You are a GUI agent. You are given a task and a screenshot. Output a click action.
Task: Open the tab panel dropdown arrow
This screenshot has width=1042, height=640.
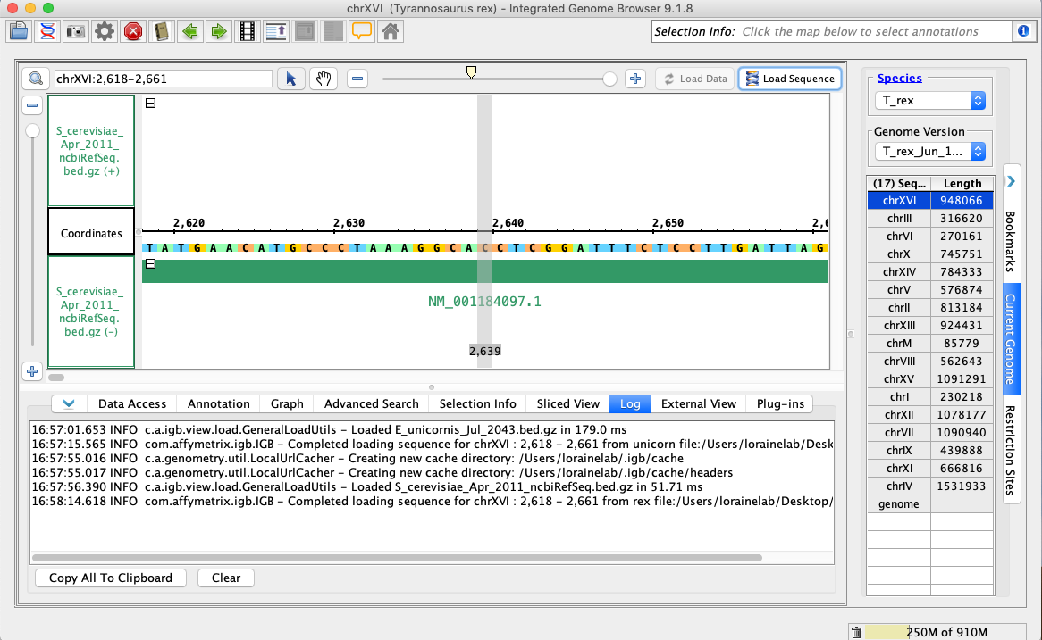tap(69, 403)
